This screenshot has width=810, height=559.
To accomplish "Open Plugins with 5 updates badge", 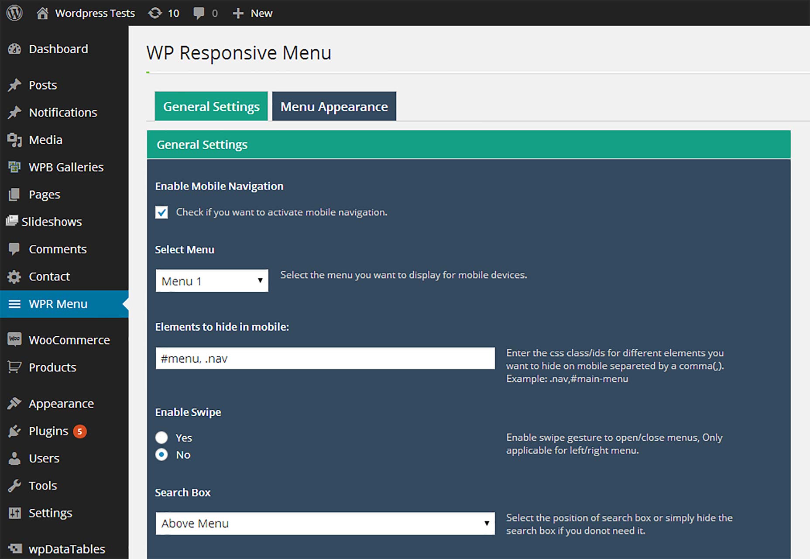I will click(x=58, y=431).
